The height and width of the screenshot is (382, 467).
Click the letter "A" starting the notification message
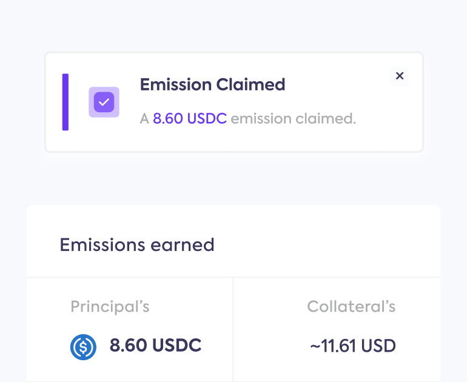(144, 118)
